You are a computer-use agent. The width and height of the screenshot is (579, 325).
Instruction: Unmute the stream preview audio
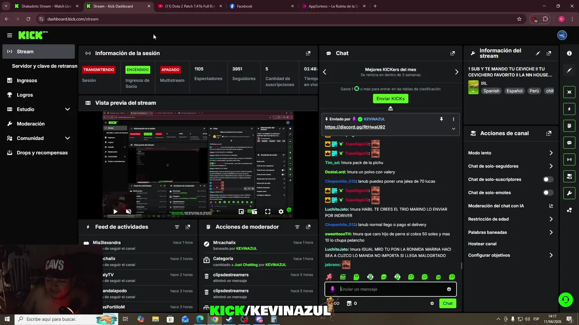128,211
